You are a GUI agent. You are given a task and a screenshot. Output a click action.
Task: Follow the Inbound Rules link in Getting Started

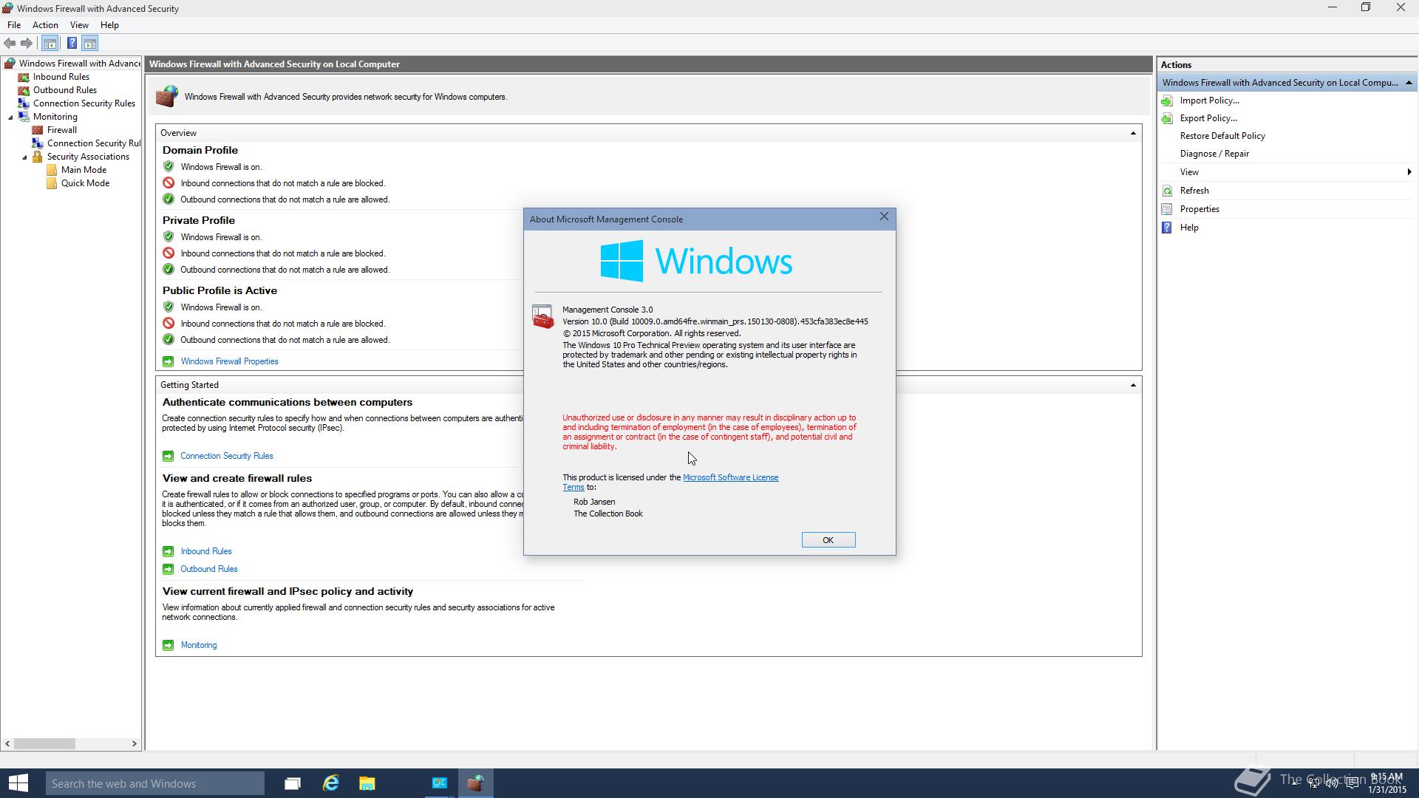pyautogui.click(x=205, y=551)
